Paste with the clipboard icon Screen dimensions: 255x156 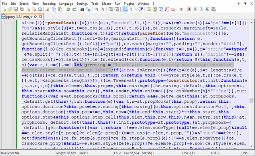click(60, 10)
